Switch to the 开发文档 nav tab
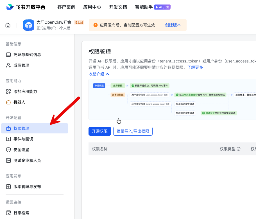The image size is (256, 219). click(118, 7)
